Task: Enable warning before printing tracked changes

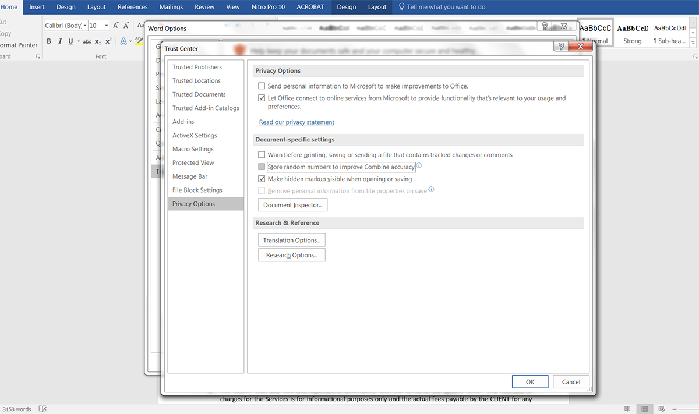Action: click(262, 155)
